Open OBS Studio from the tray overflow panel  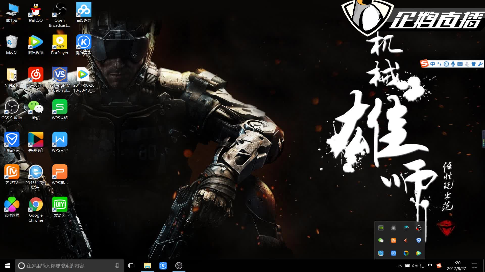point(418,228)
